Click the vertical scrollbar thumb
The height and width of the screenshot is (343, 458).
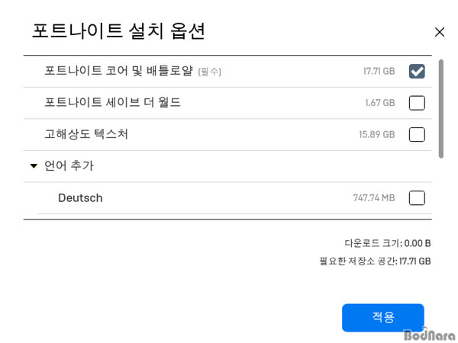point(441,109)
